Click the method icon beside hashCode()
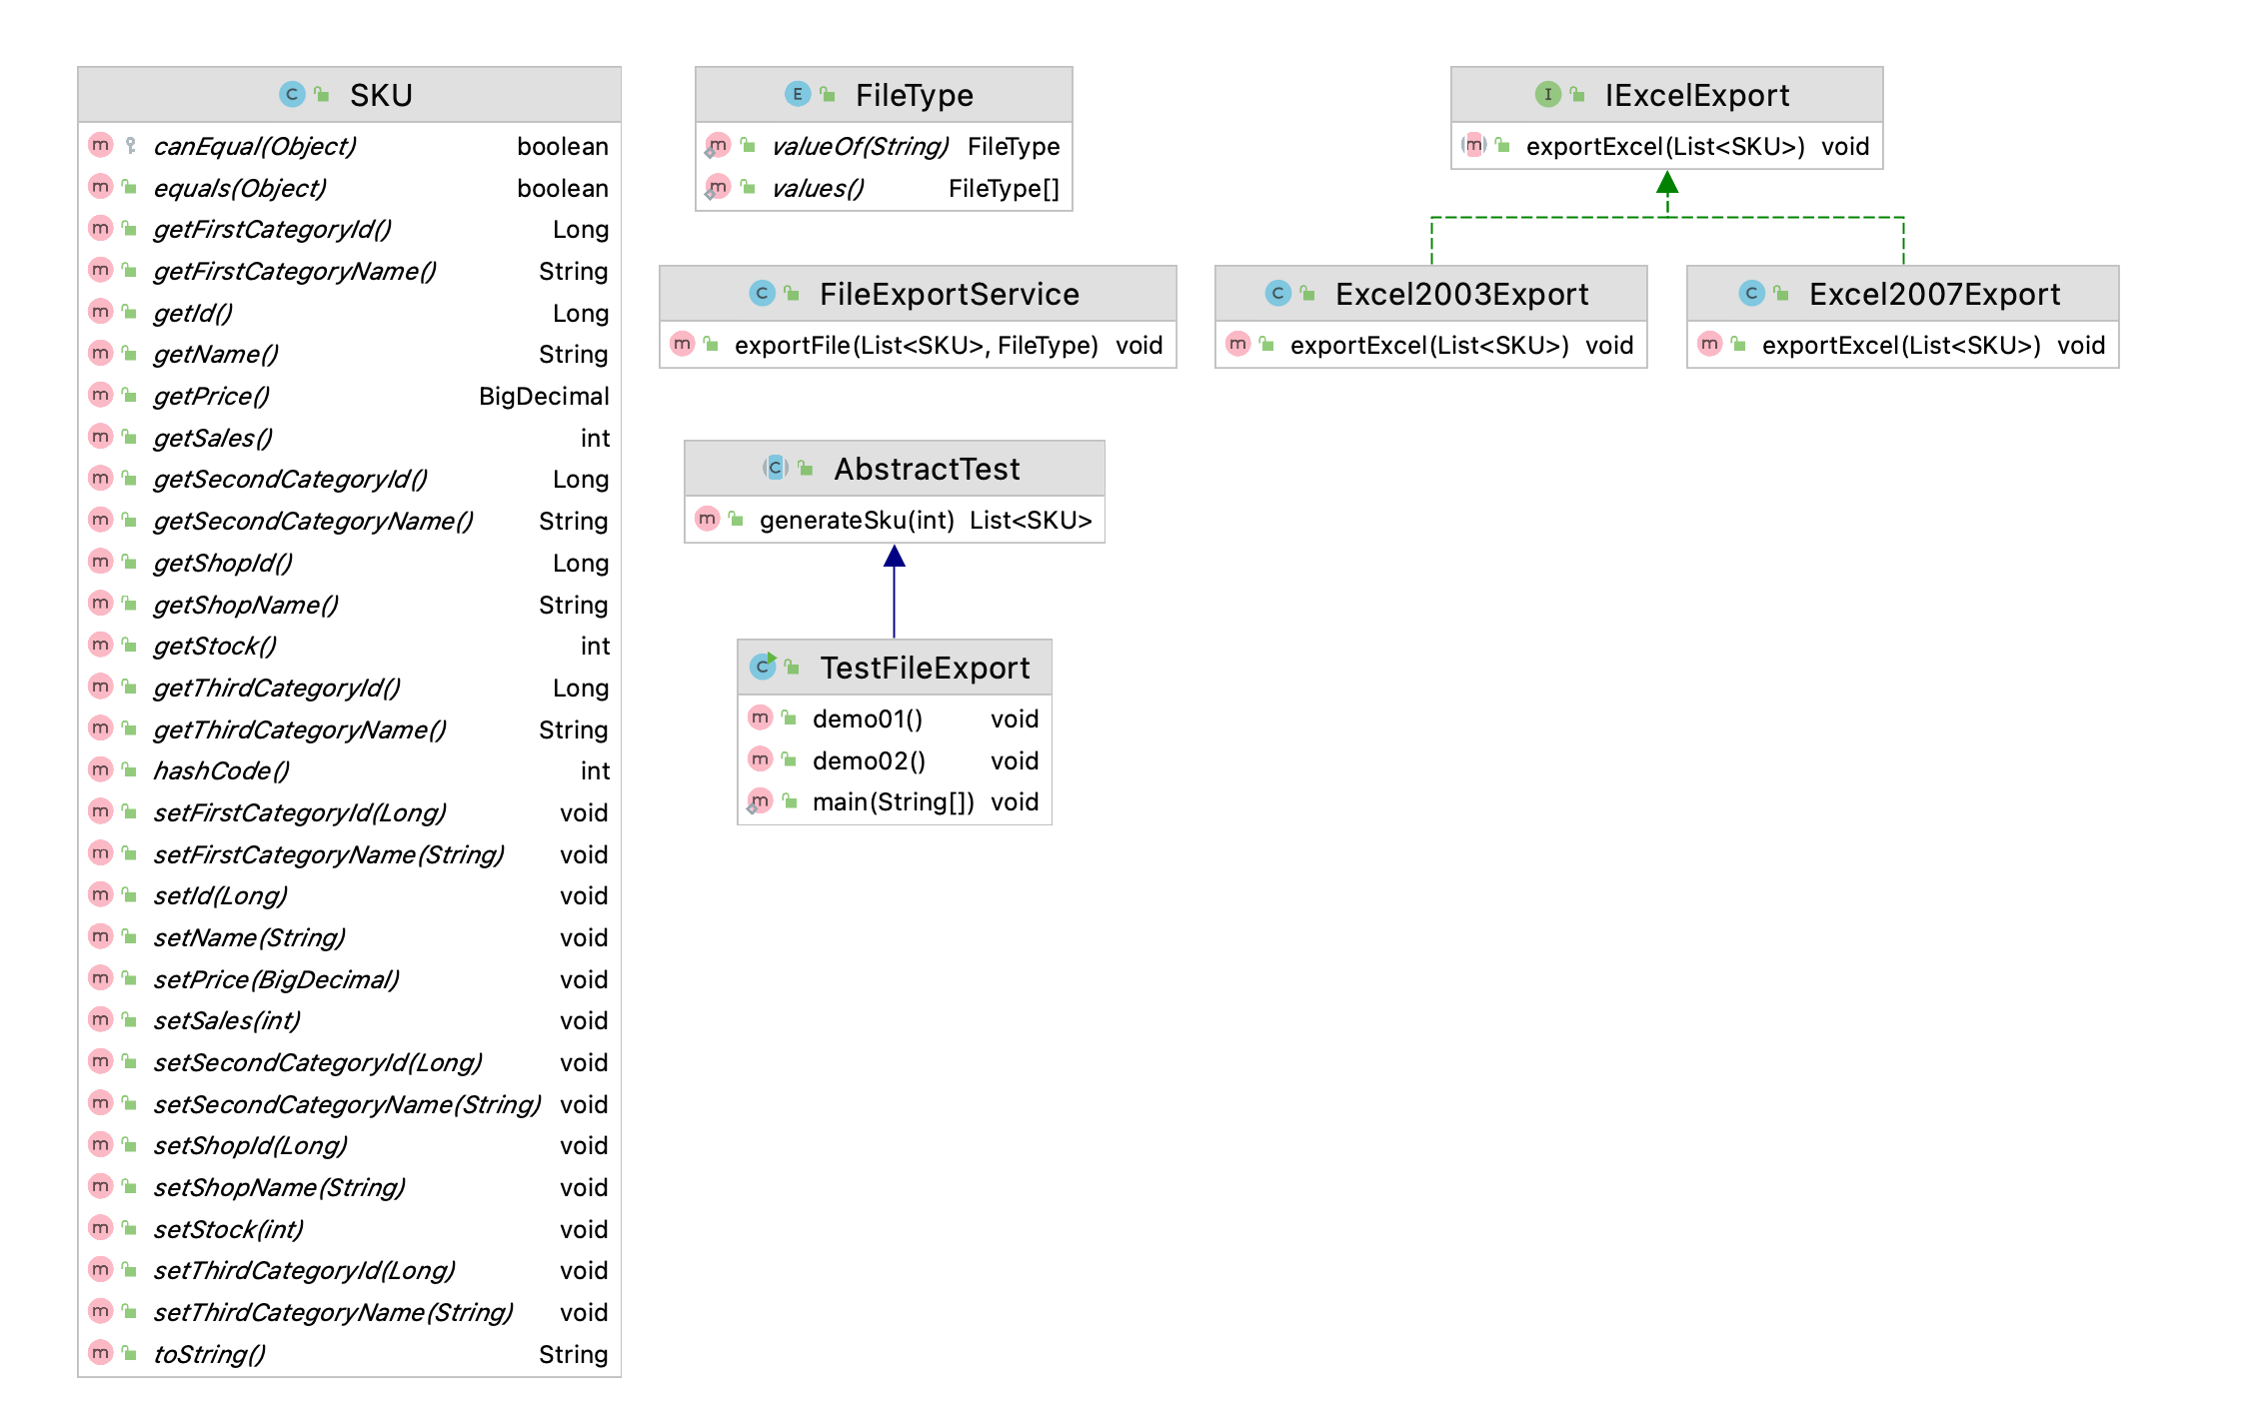2265x1423 pixels. click(100, 769)
